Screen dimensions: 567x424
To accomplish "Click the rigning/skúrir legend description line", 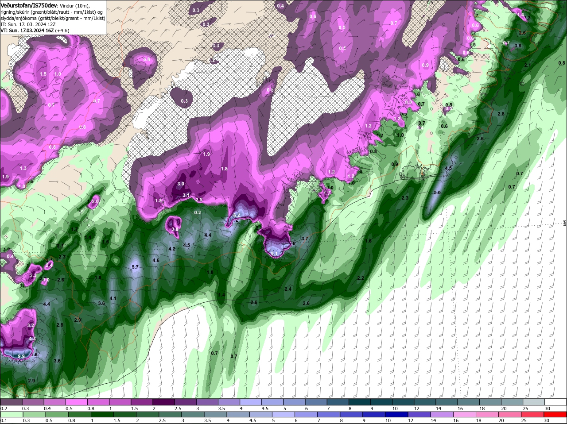I will pyautogui.click(x=51, y=12).
